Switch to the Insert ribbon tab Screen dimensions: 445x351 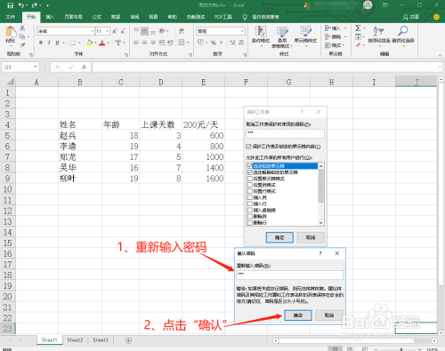[x=50, y=17]
